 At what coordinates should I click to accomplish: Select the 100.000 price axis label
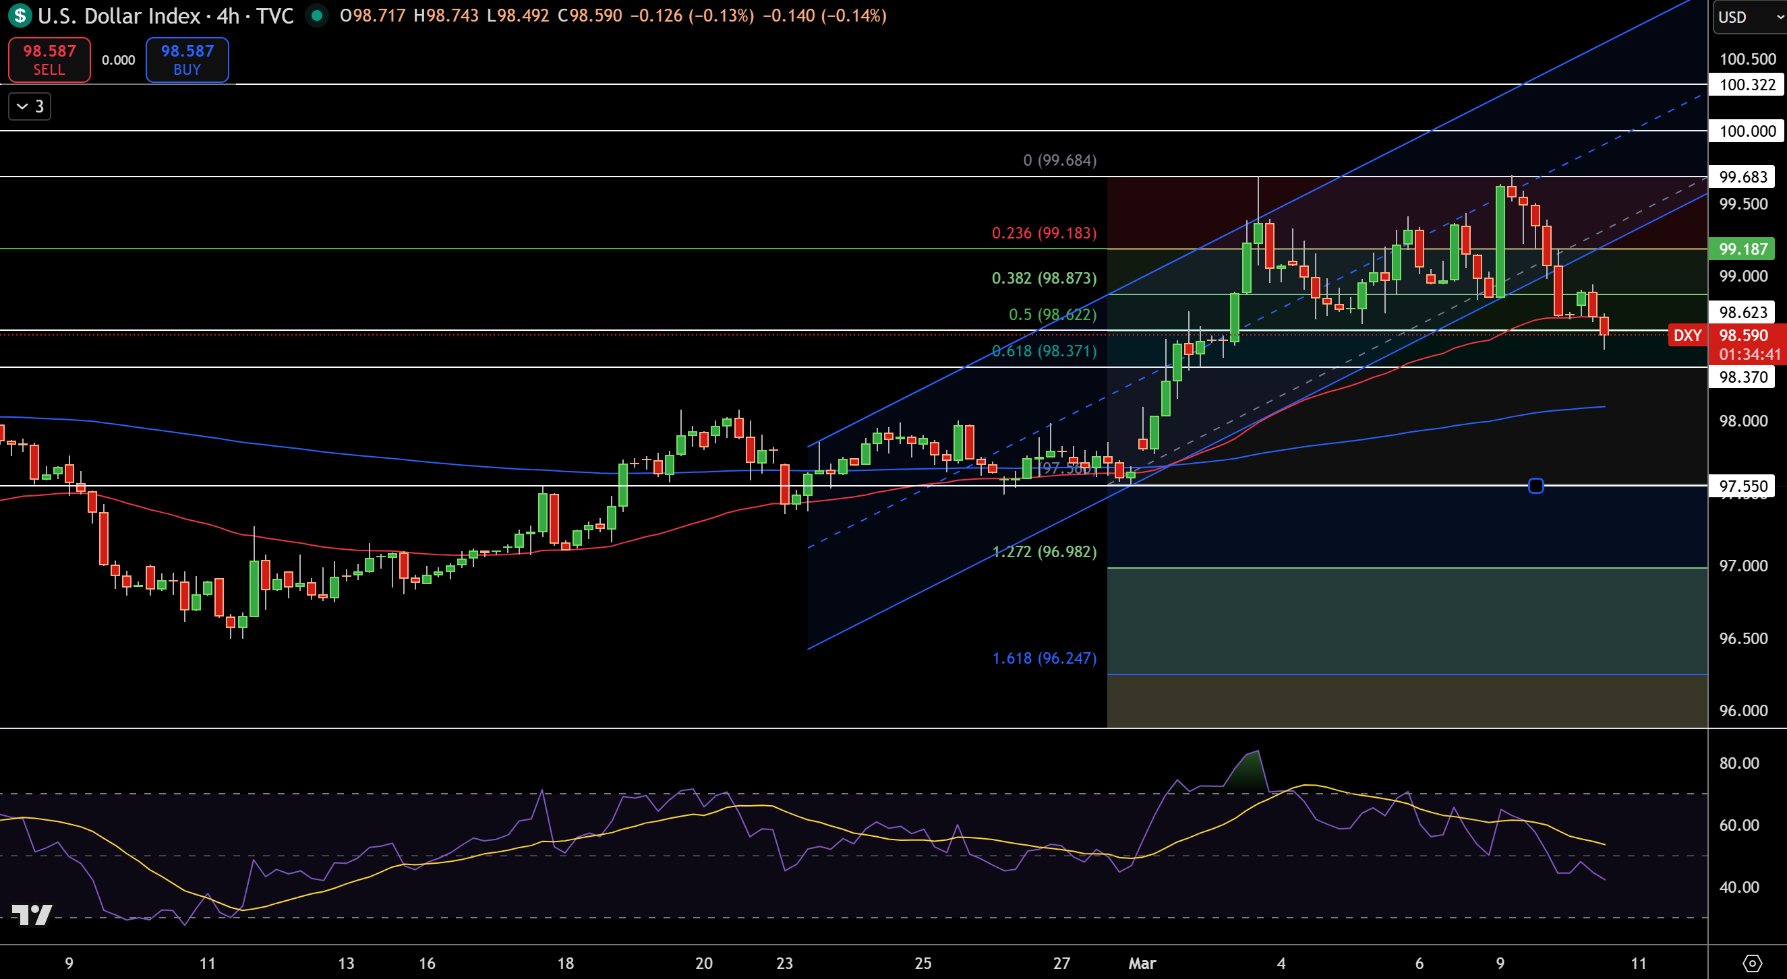[1747, 131]
